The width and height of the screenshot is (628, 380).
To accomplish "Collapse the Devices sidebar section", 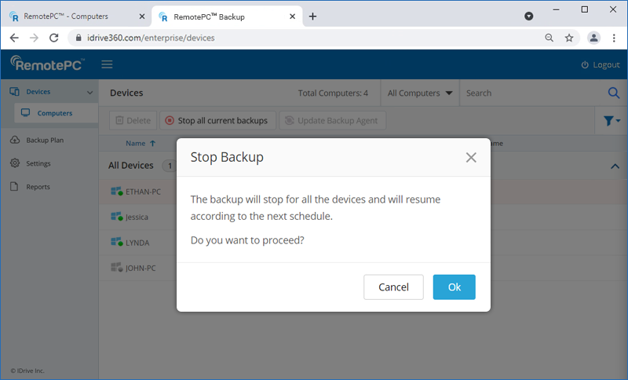I will point(89,93).
